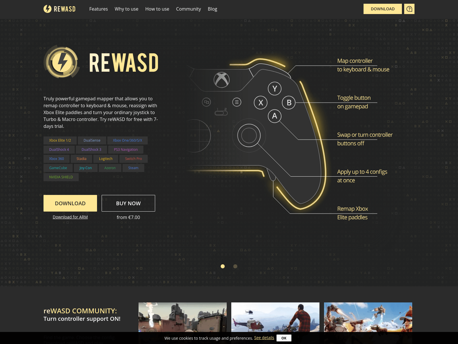Select the Joy-Con tag
Image resolution: width=458 pixels, height=344 pixels.
coord(86,168)
